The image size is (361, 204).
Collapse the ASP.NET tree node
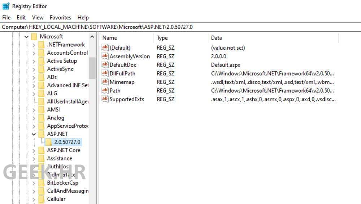coord(34,134)
